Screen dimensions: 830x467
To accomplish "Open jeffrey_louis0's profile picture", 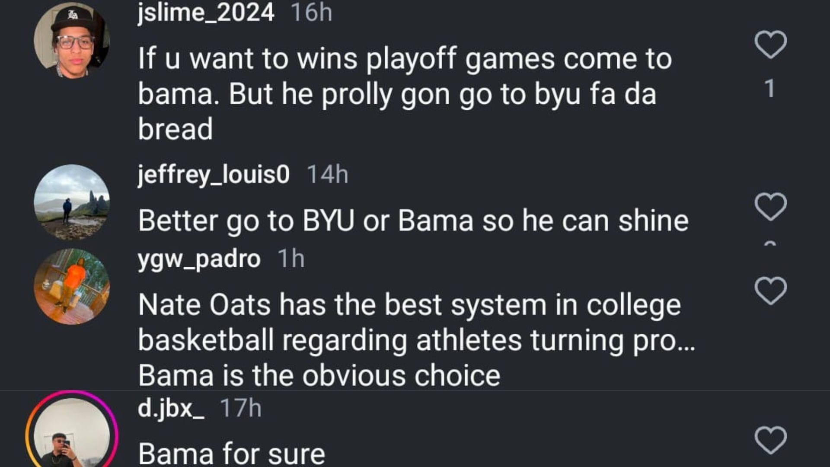I will coord(72,202).
